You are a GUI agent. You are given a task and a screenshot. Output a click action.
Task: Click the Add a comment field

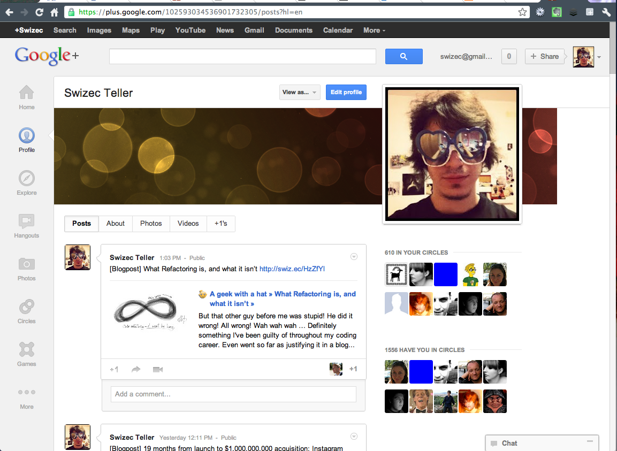pyautogui.click(x=234, y=394)
